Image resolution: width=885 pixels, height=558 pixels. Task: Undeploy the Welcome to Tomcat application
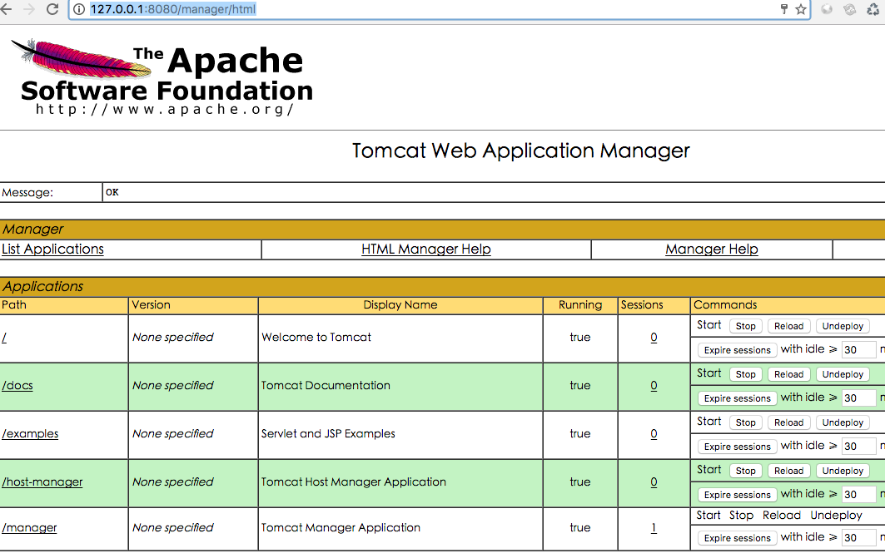click(x=843, y=326)
